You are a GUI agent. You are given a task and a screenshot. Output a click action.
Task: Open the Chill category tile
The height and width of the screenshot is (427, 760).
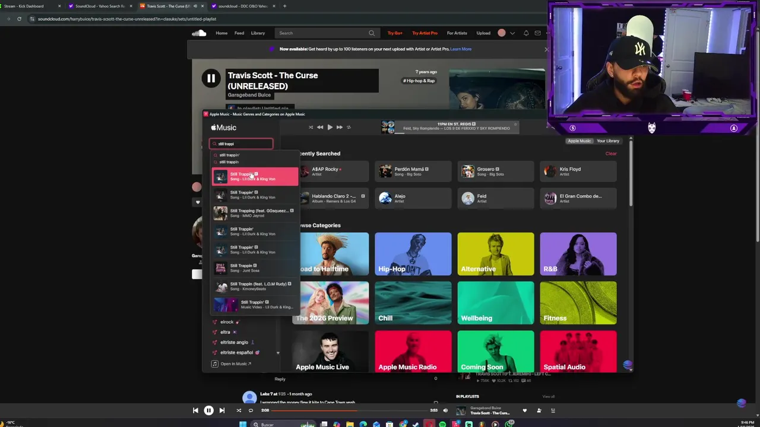(x=413, y=303)
